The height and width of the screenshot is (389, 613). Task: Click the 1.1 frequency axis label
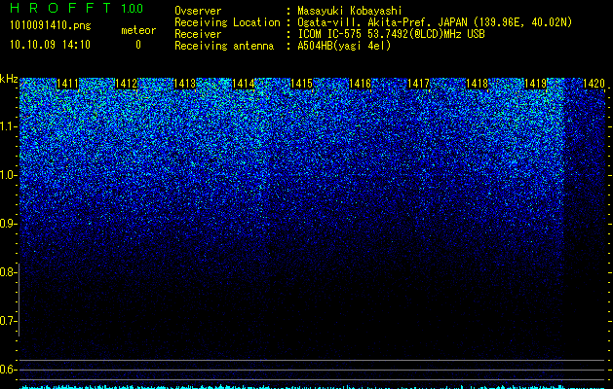pyautogui.click(x=9, y=126)
